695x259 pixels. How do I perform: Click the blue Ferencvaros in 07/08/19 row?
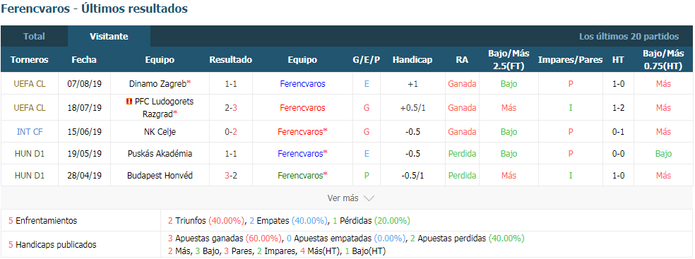(303, 84)
